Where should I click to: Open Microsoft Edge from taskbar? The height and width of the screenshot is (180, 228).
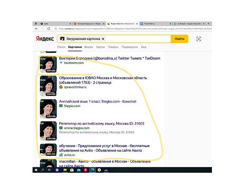tap(92, 170)
